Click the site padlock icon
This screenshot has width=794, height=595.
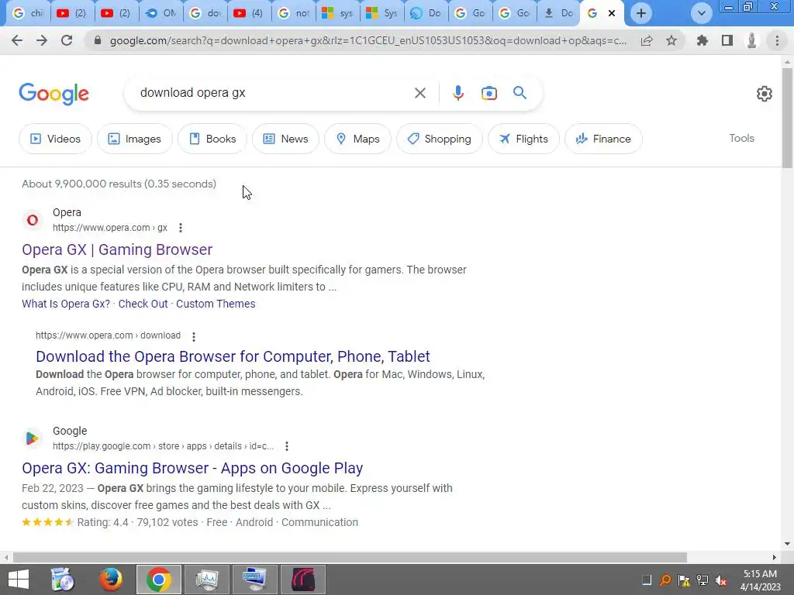(x=98, y=40)
